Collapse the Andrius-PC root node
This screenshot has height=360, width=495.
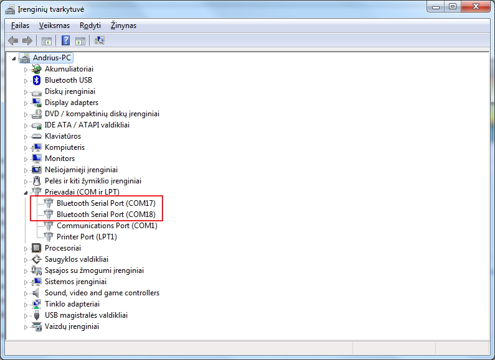pyautogui.click(x=14, y=58)
